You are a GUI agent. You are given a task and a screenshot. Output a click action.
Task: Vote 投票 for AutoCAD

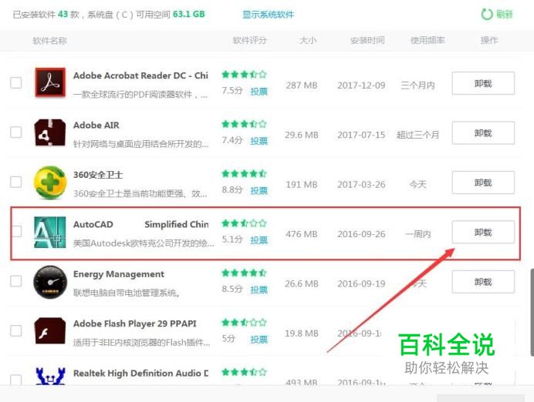click(259, 240)
